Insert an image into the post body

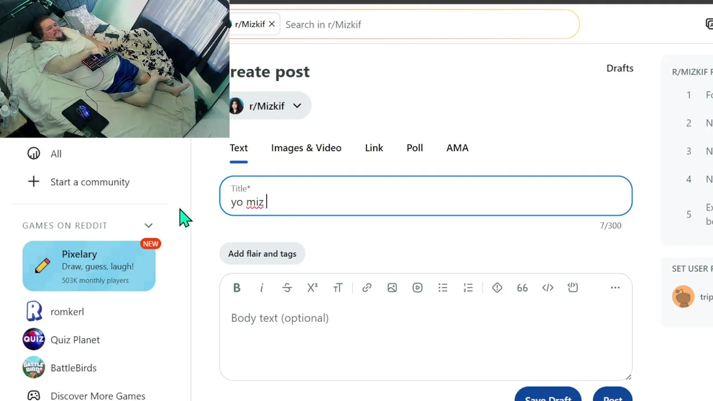click(x=392, y=288)
